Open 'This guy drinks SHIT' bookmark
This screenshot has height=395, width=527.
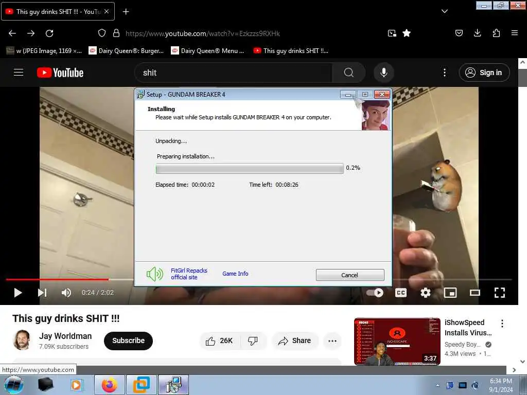(x=291, y=51)
